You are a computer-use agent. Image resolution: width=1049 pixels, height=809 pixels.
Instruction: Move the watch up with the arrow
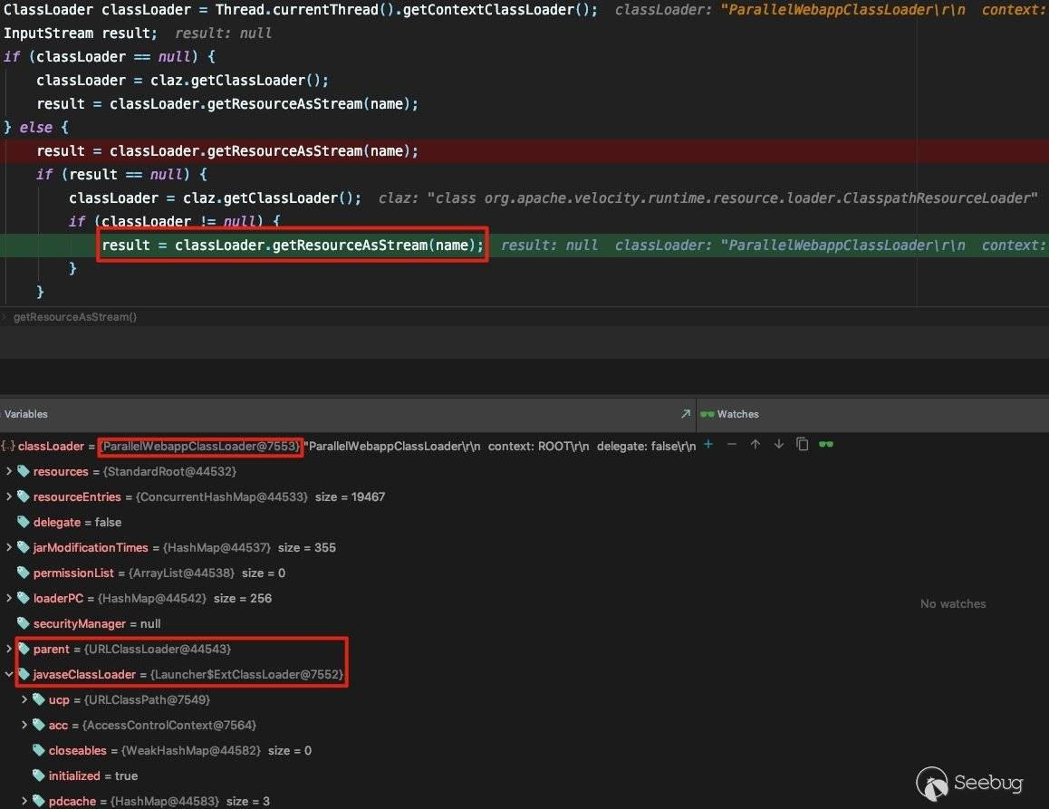(x=755, y=444)
